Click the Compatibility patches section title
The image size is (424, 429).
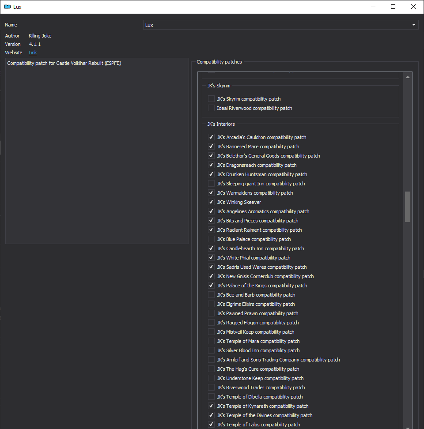click(219, 62)
